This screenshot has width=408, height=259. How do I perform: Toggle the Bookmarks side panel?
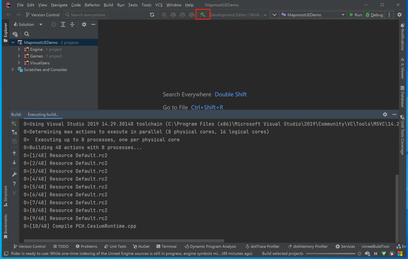click(x=5, y=226)
